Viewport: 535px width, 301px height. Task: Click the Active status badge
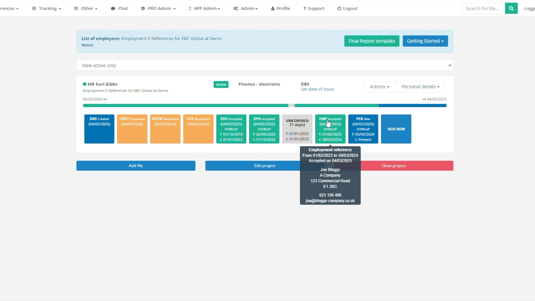[221, 84]
